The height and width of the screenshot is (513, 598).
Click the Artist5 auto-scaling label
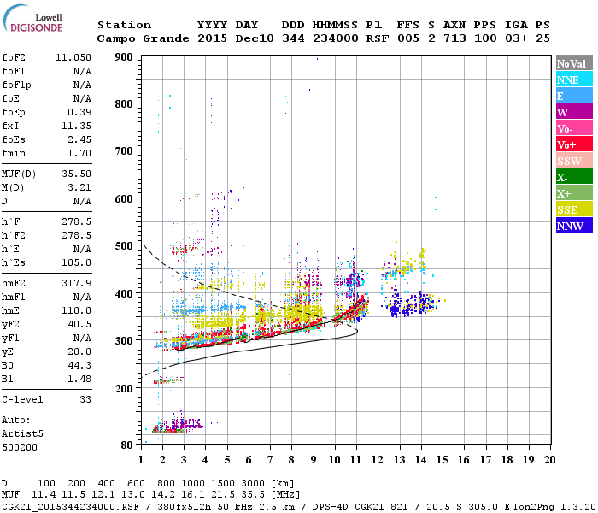point(22,434)
